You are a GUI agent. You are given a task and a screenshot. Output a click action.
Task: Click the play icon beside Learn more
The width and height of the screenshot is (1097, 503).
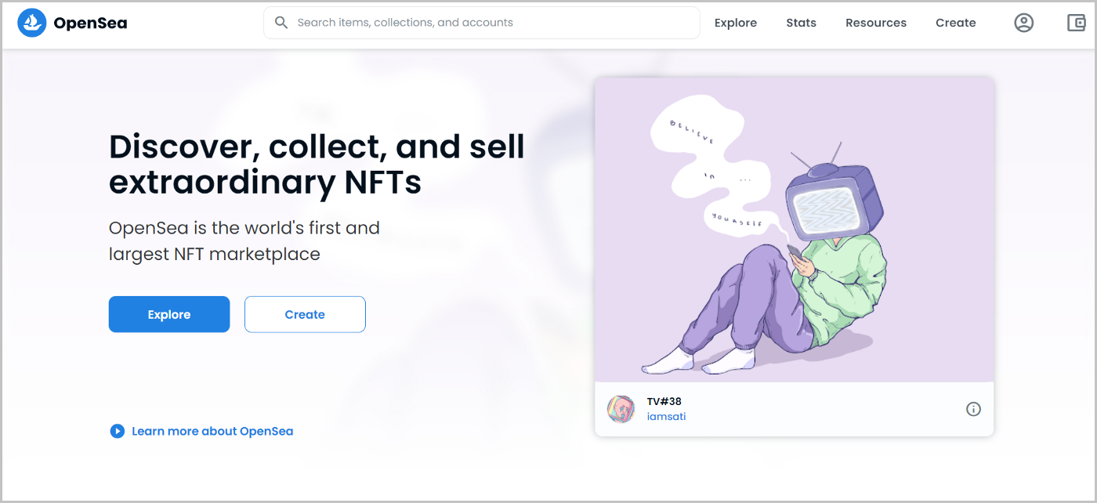(118, 431)
